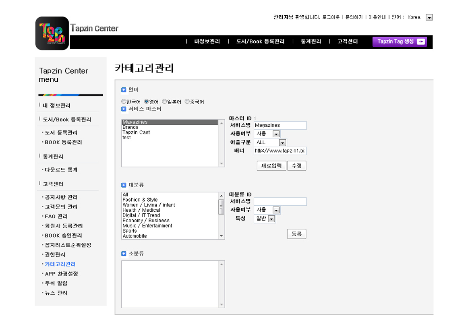Open BOOK 승인관리 in the sidebar
This screenshot has height=320, width=472.
pos(64,235)
